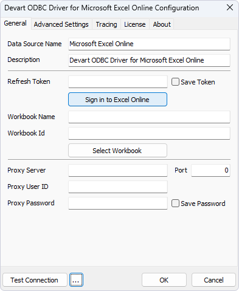Confirm settings with OK
Image resolution: width=239 pixels, height=291 pixels.
[x=164, y=280]
